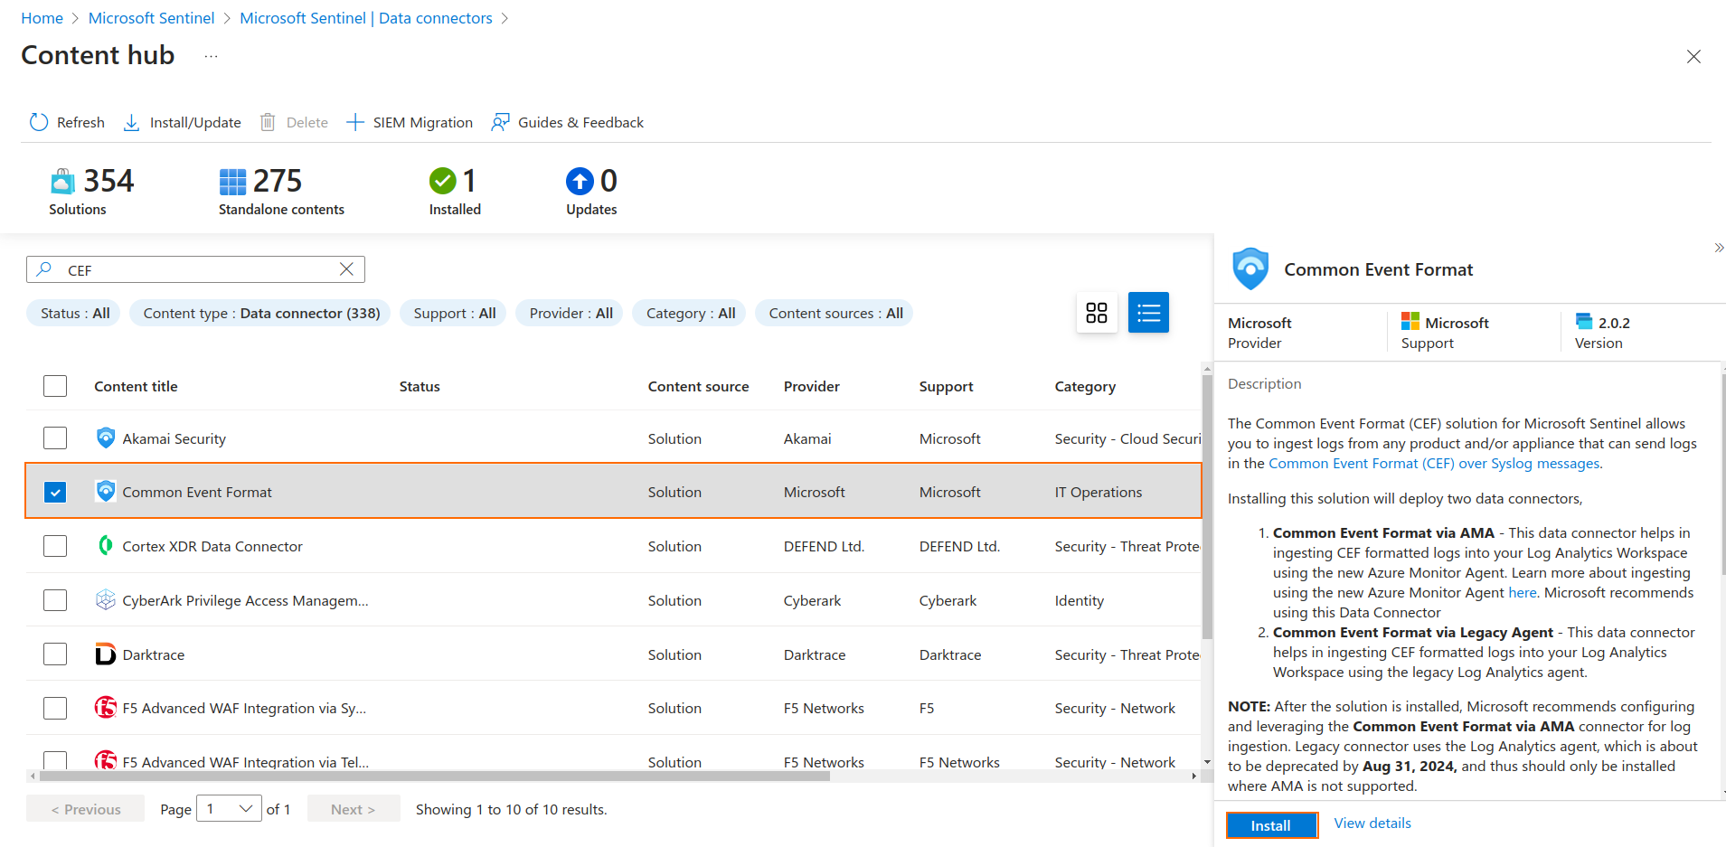Viewport: 1726px width, 847px height.
Task: Click the Solutions shopping bag icon
Action: 62,182
